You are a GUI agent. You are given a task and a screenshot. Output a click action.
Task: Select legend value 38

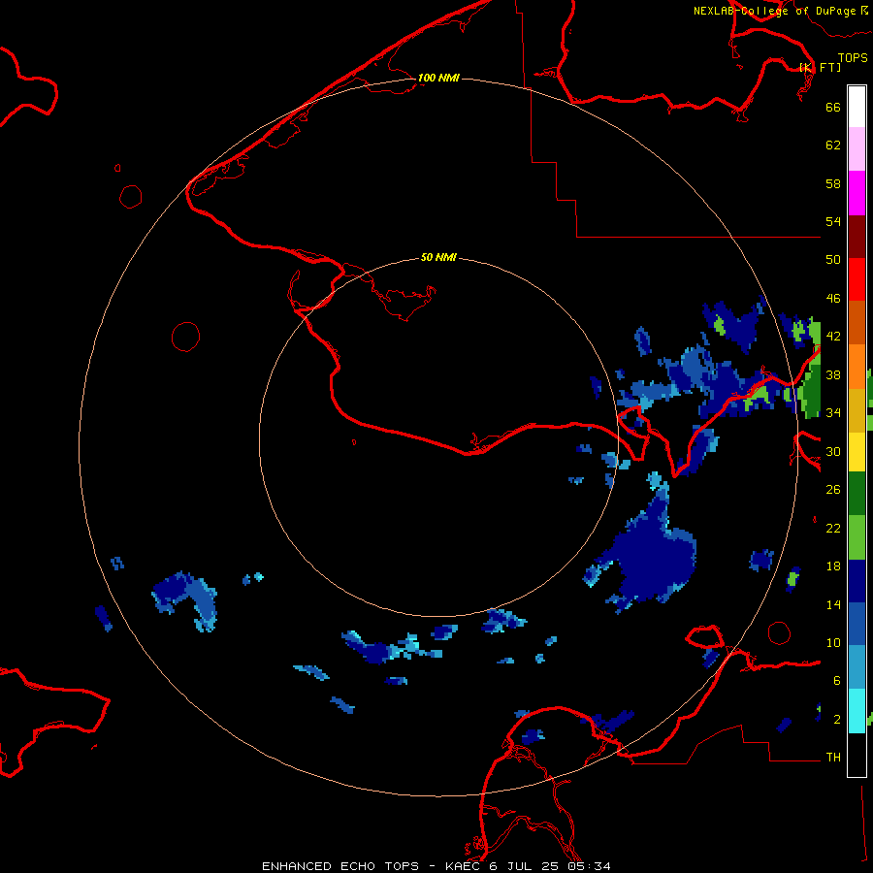[833, 374]
